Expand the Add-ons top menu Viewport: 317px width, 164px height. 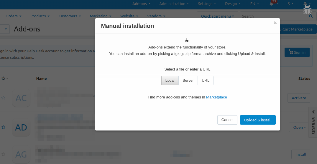click(x=142, y=4)
